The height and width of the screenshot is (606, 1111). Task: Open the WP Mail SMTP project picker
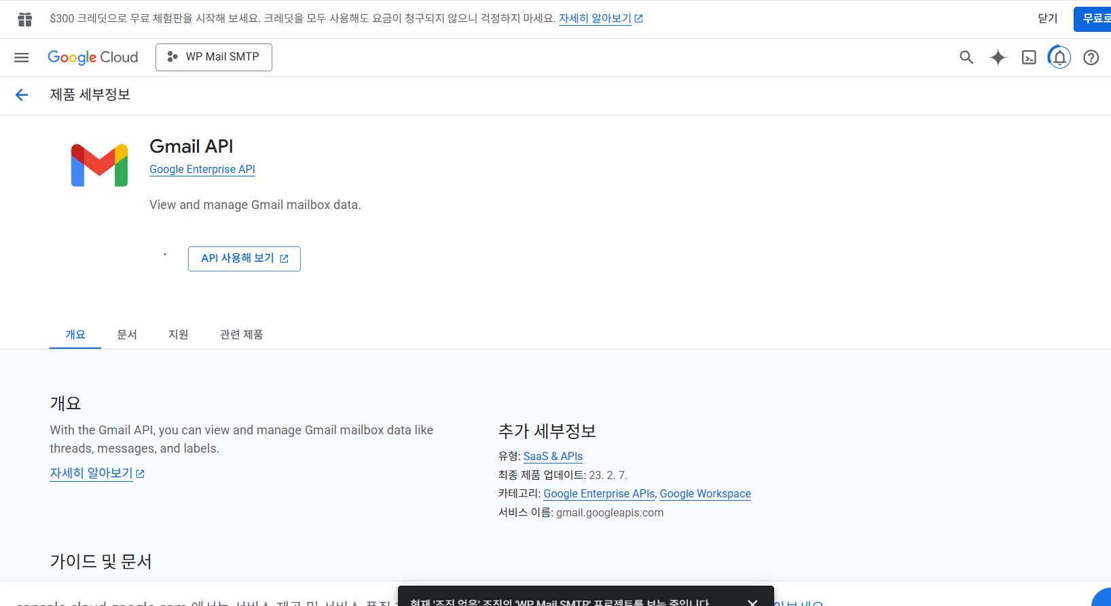coord(214,57)
